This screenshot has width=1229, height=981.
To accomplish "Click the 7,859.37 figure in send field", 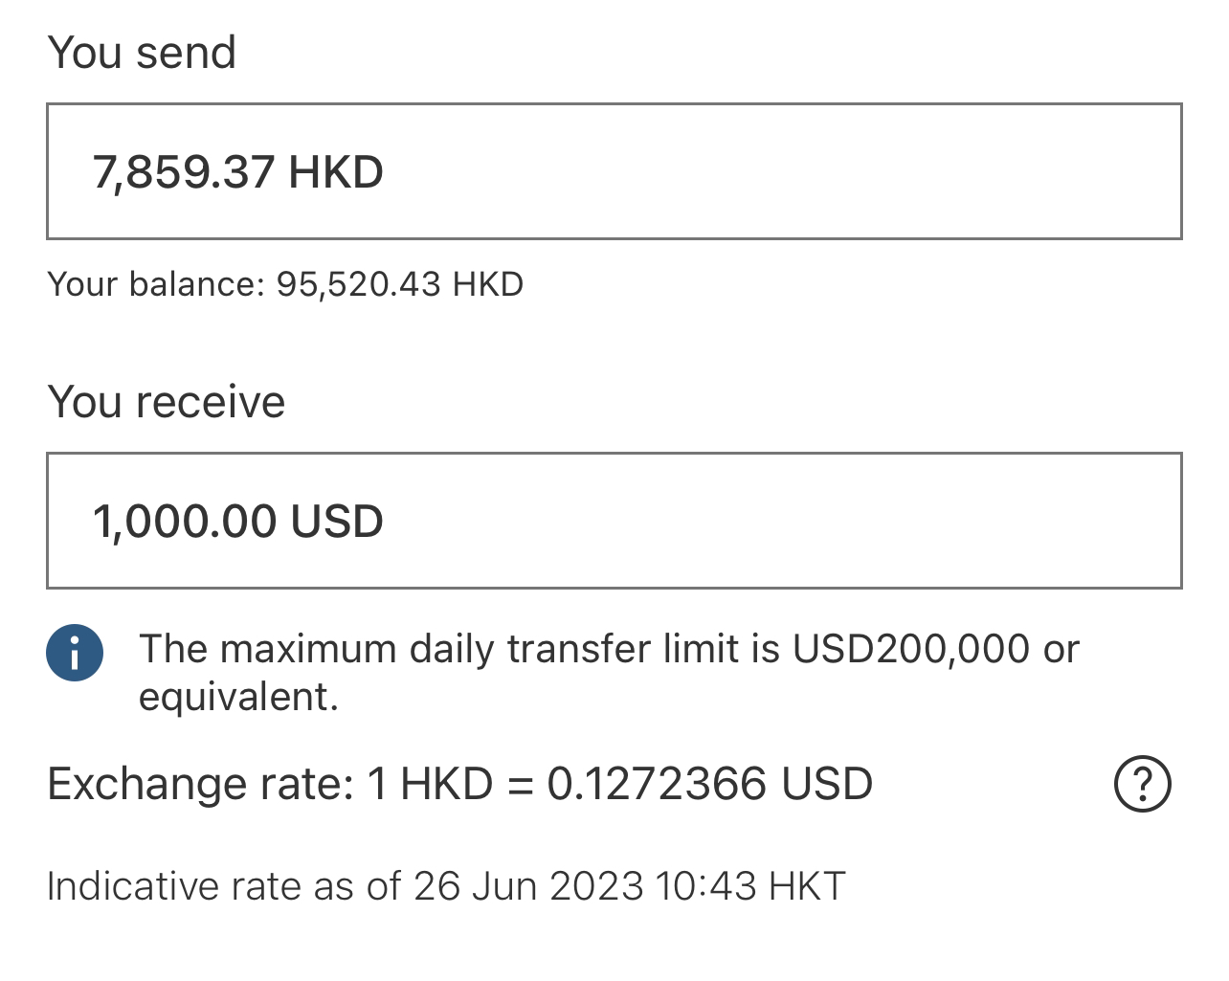I will click(x=184, y=172).
